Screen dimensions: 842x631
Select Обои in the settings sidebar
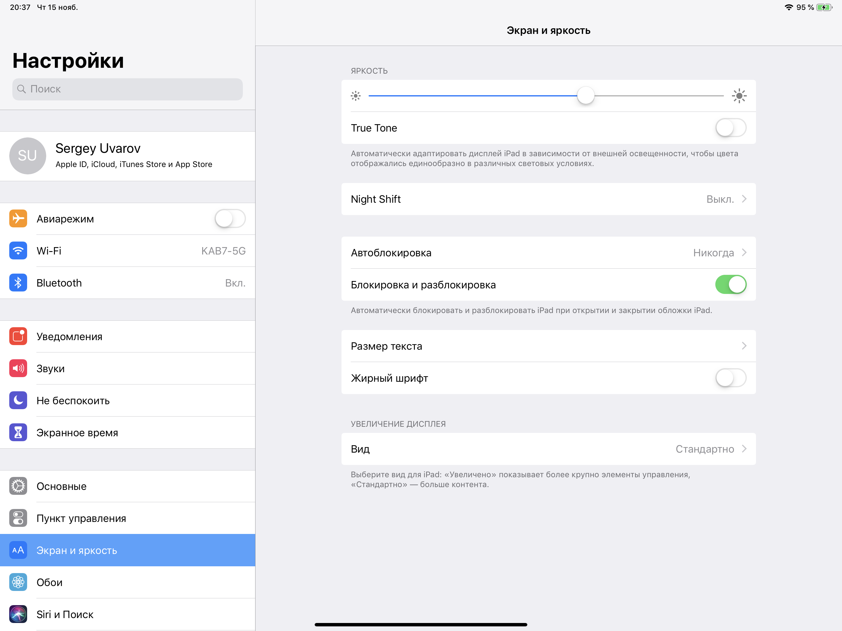pos(50,582)
